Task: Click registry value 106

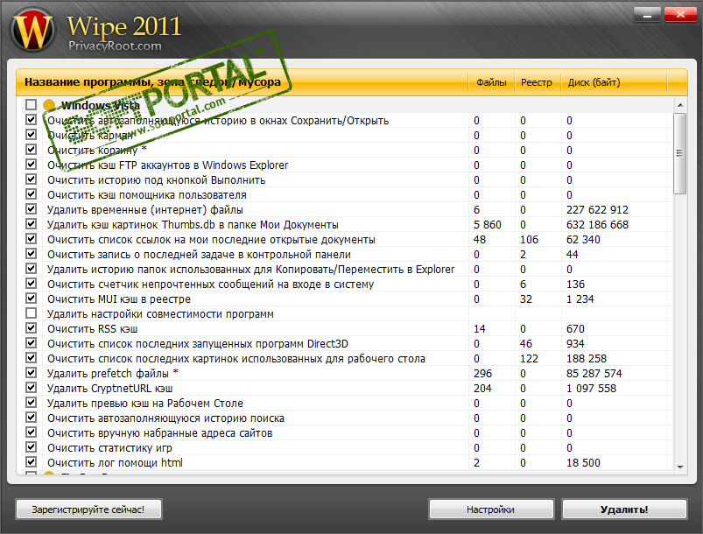Action: tap(529, 240)
